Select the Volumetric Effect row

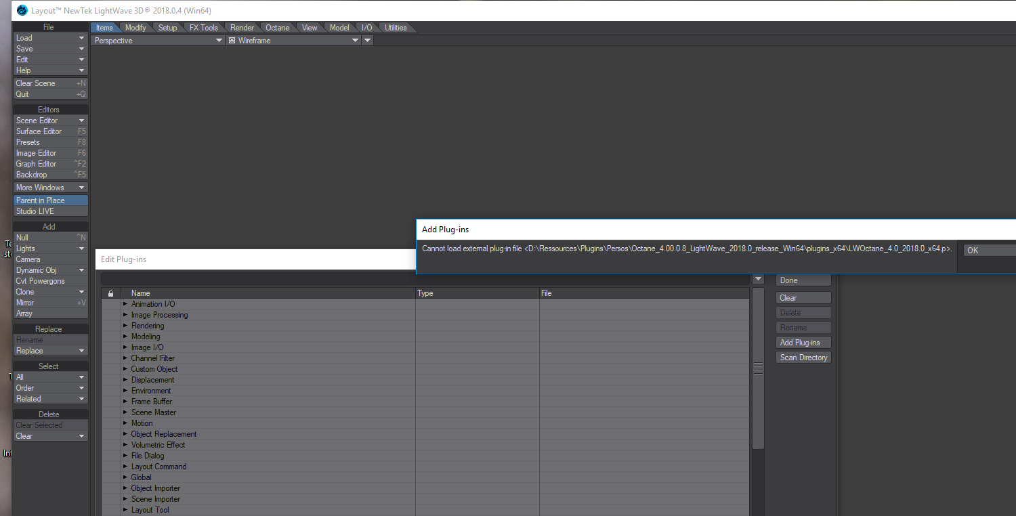tap(425, 445)
